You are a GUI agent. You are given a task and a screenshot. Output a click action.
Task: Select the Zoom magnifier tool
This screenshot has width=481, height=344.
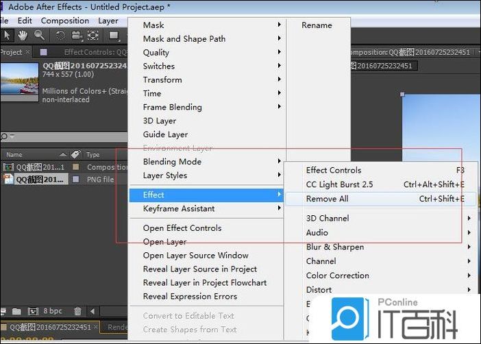pos(39,35)
